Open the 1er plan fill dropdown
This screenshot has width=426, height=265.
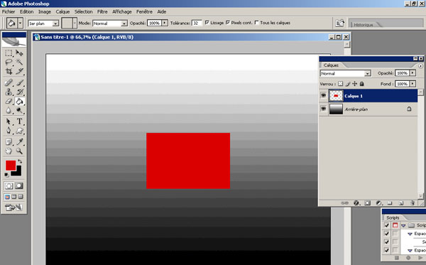pos(43,23)
